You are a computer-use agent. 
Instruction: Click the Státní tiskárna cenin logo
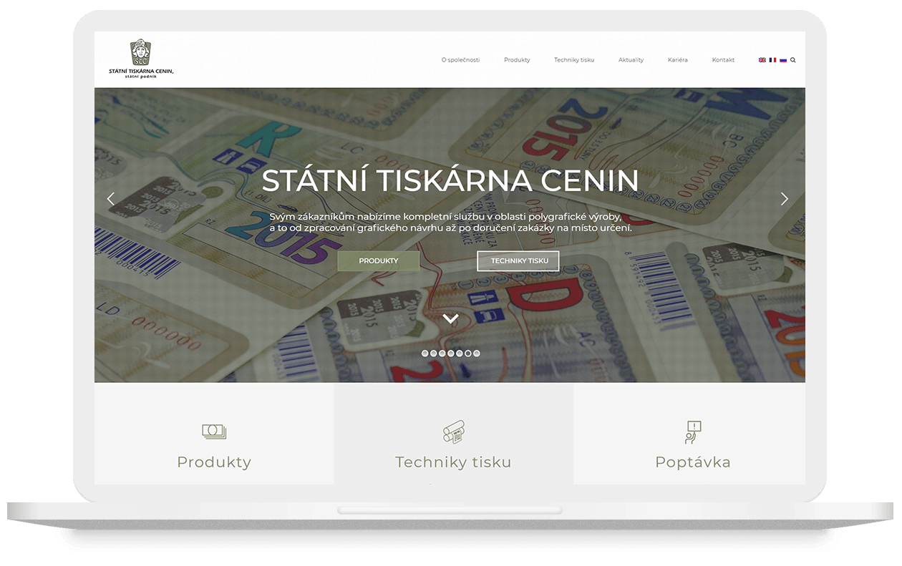click(x=141, y=59)
